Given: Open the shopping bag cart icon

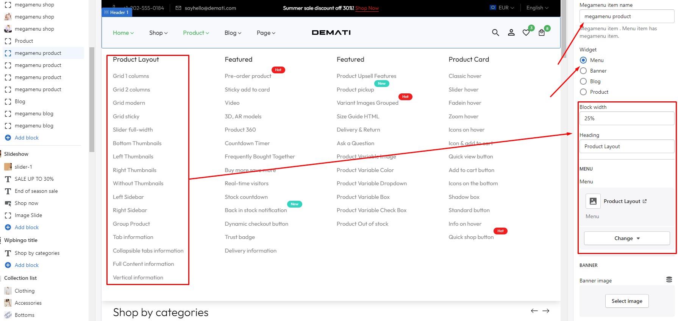Looking at the screenshot, I should pyautogui.click(x=542, y=33).
